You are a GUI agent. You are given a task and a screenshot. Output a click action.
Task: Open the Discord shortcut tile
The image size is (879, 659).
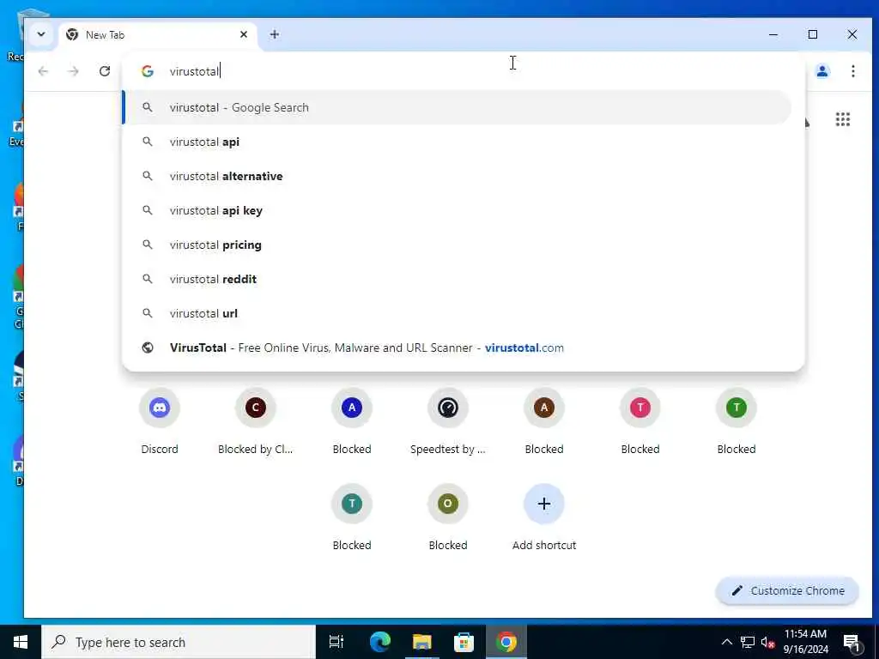click(x=160, y=420)
